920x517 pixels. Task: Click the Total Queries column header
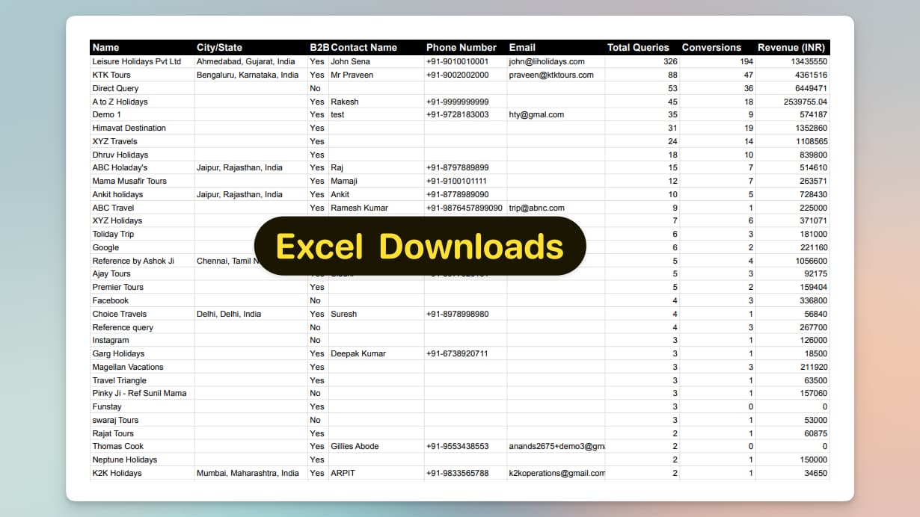click(x=637, y=47)
